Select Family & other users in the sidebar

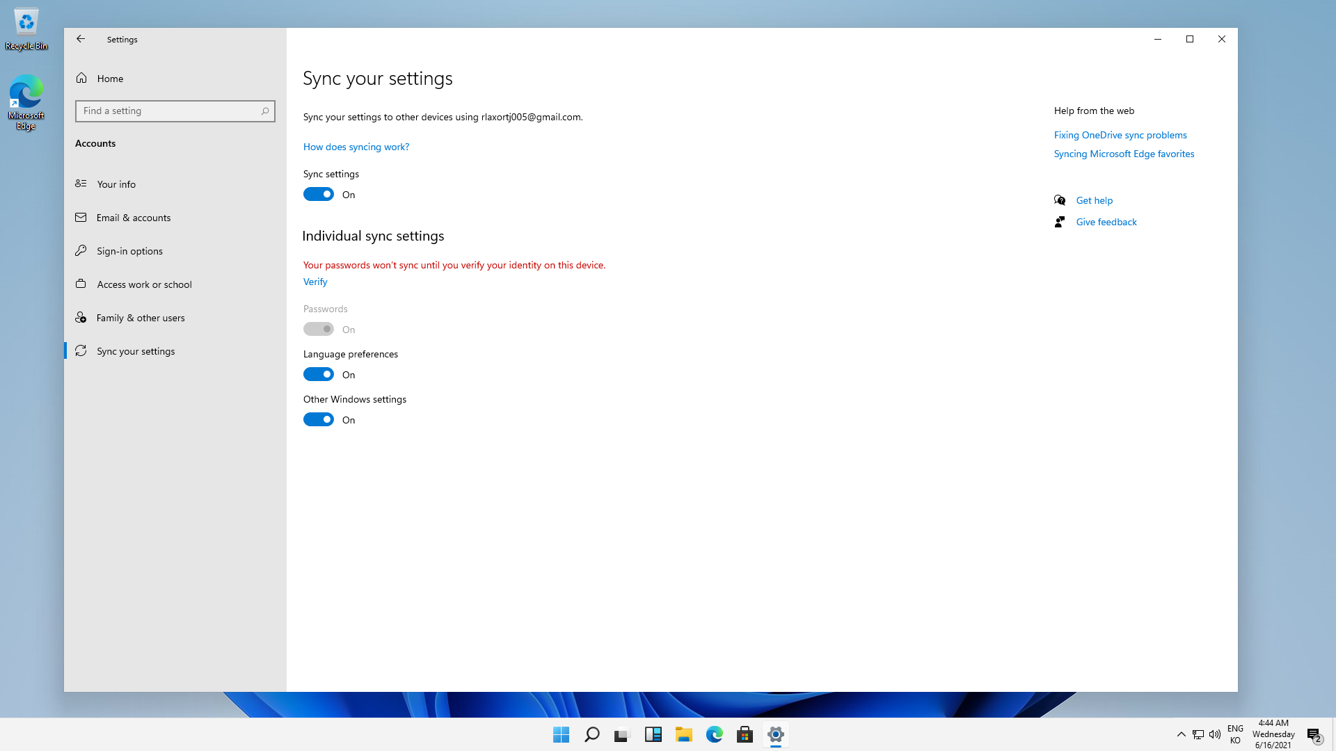coord(141,318)
